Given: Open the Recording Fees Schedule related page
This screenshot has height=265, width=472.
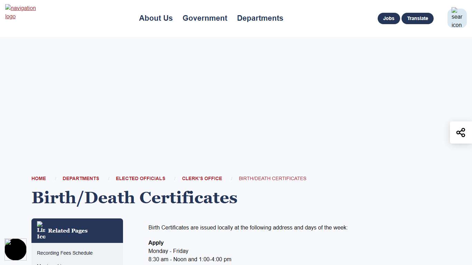Looking at the screenshot, I should click(65, 253).
